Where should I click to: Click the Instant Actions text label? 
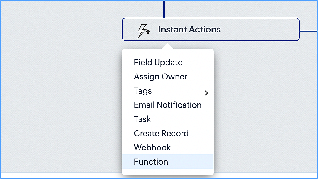click(189, 30)
